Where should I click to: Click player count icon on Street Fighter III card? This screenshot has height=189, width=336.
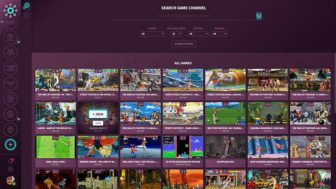click(x=96, y=71)
